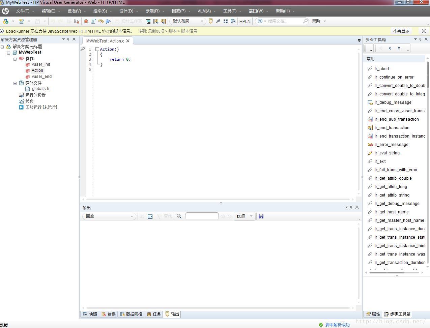Open the 录制(R) menu

click(x=155, y=11)
